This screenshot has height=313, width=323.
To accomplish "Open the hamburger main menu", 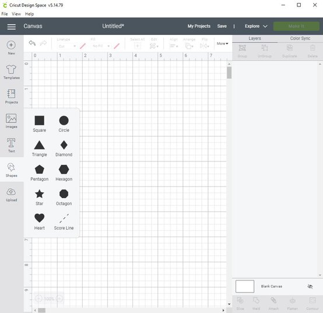I will (12, 27).
